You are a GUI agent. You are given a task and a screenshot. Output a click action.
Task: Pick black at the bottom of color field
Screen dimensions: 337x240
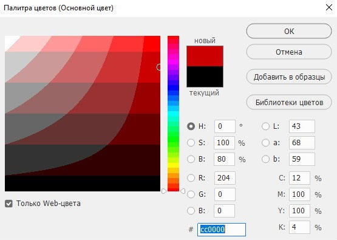(83, 183)
